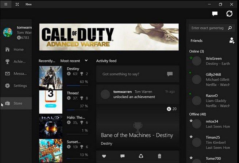Click the Got something to say field

point(138,74)
